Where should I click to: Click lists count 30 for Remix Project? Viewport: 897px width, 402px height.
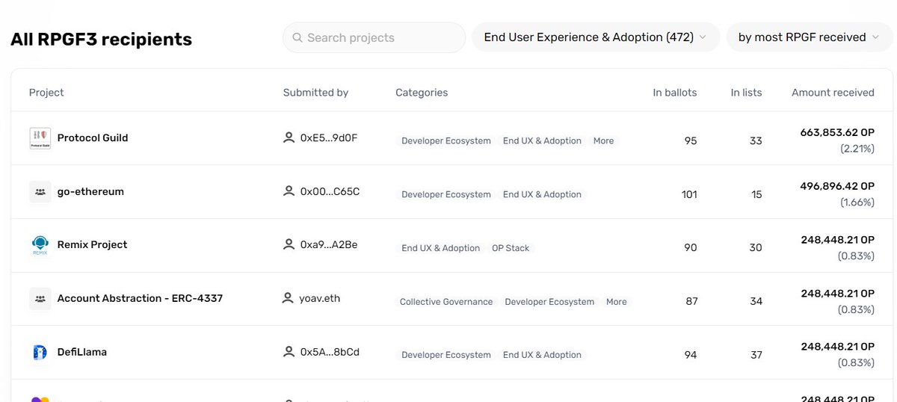756,248
